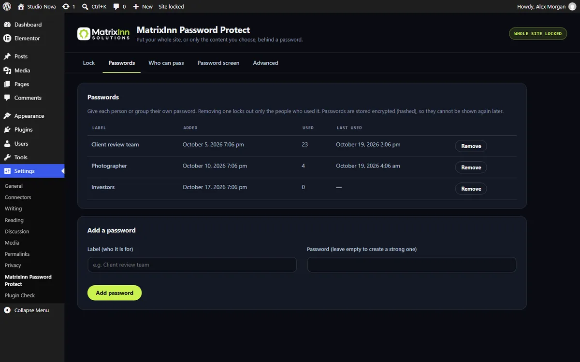The width and height of the screenshot is (580, 362).
Task: Click the Last Used column header
Action: [349, 128]
